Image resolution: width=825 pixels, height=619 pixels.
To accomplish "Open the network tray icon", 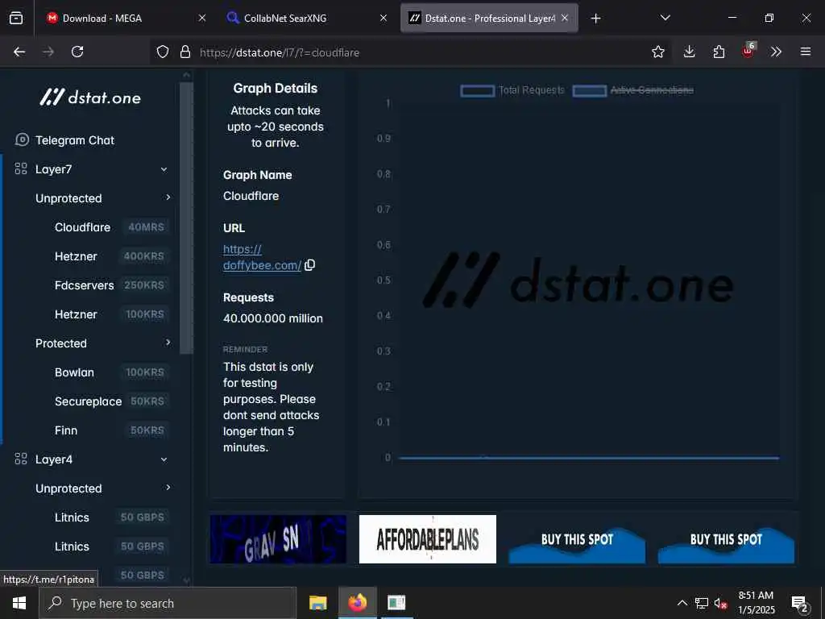I will pos(702,603).
